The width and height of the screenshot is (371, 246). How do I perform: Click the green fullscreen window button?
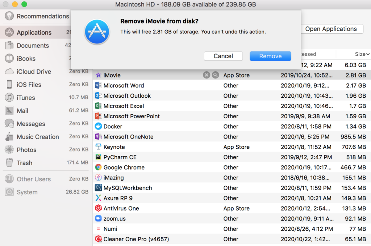click(x=24, y=4)
